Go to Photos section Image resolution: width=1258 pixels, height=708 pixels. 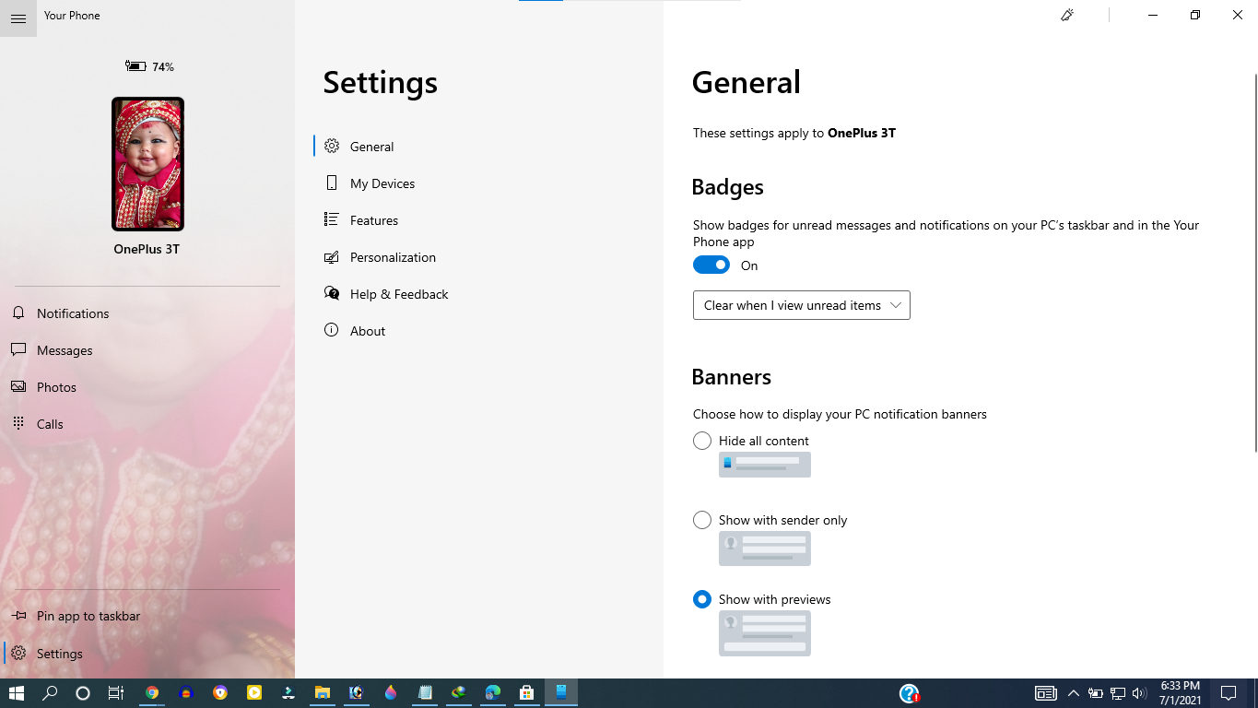coord(147,387)
